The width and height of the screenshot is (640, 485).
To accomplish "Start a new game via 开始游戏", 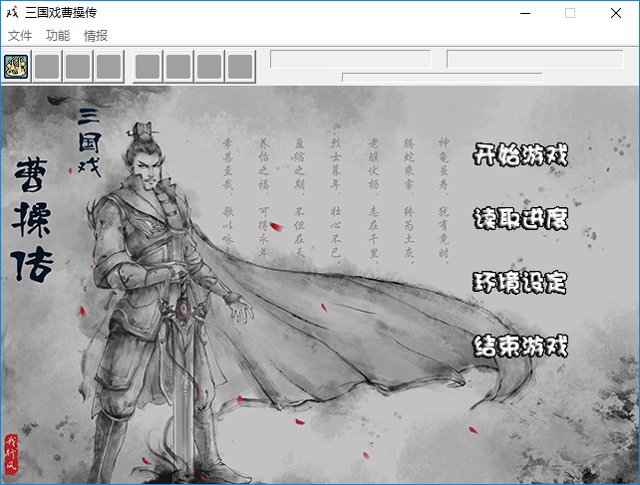I will (x=520, y=154).
